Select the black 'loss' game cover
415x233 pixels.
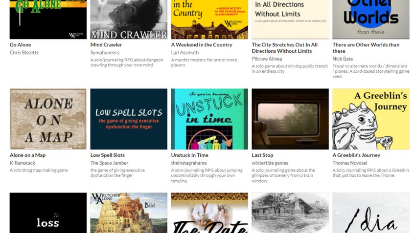pyautogui.click(x=48, y=213)
